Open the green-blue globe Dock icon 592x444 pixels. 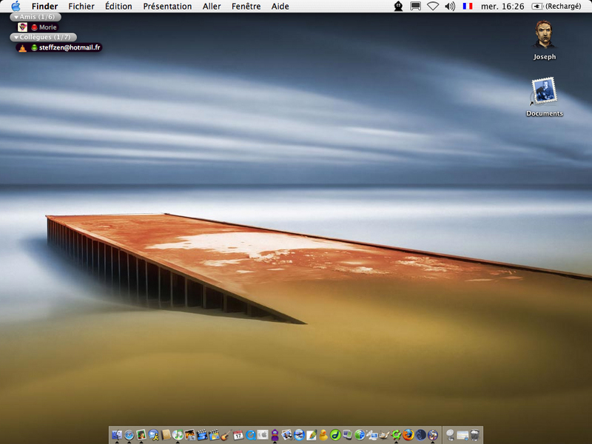(x=360, y=435)
